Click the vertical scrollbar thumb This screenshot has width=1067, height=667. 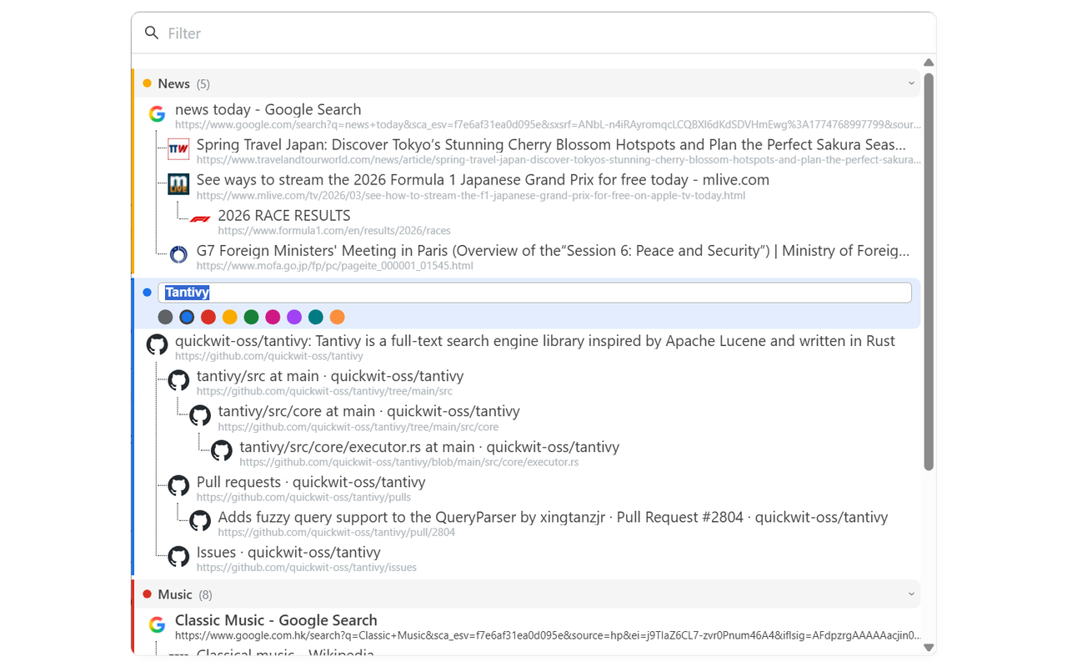point(929,272)
